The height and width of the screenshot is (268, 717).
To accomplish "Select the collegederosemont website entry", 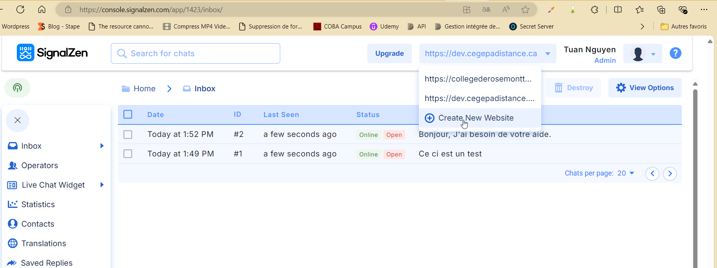I will tap(478, 79).
